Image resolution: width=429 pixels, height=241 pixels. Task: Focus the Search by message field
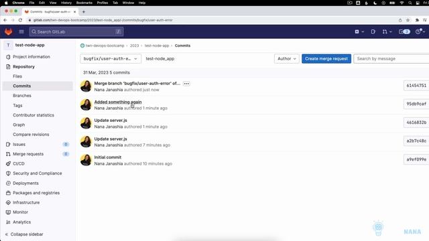tap(391, 59)
